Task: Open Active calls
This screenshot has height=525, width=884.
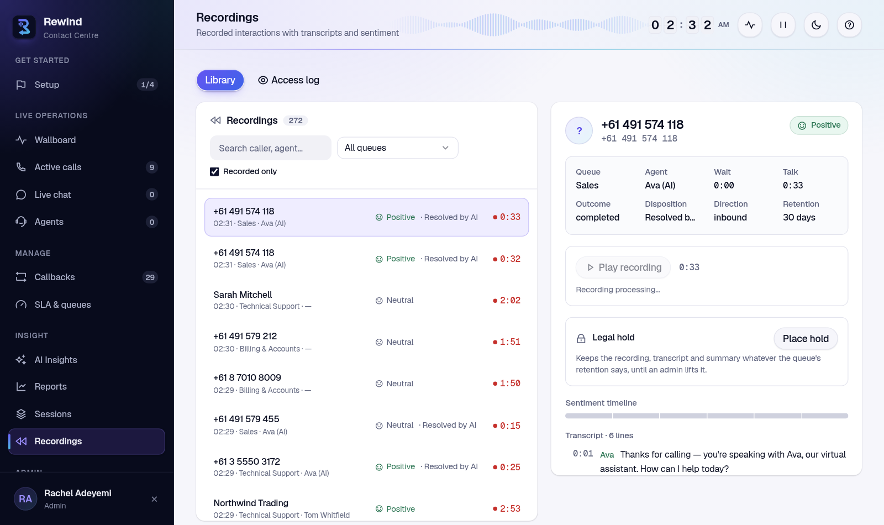Action: [x=87, y=167]
